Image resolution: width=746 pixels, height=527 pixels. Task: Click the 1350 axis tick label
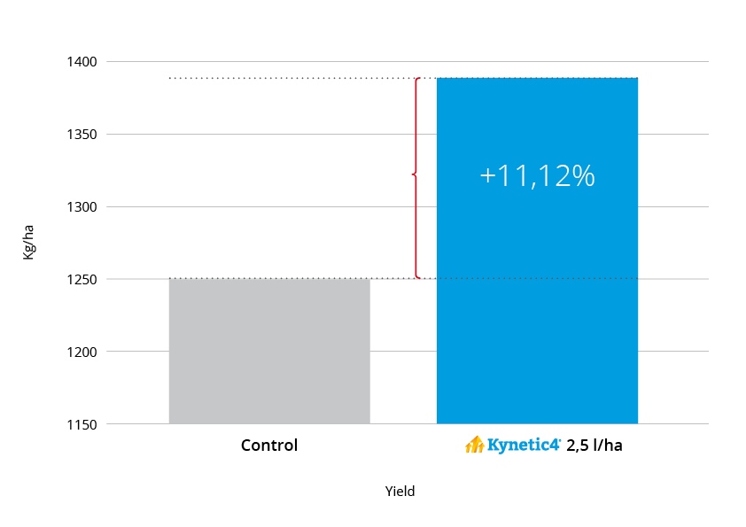tap(82, 135)
